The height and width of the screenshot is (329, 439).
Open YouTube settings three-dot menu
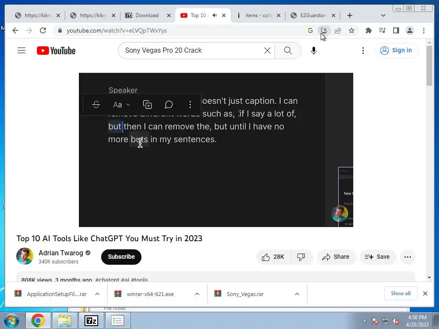click(363, 51)
